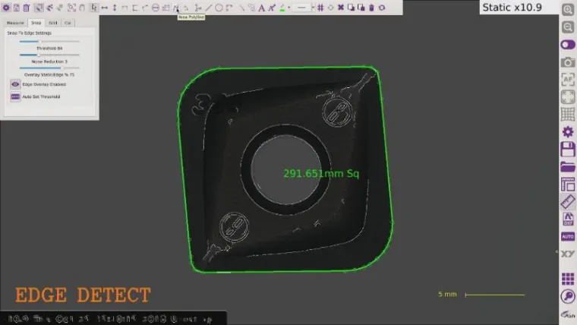Select the ruler measurement tool icon

(567, 201)
